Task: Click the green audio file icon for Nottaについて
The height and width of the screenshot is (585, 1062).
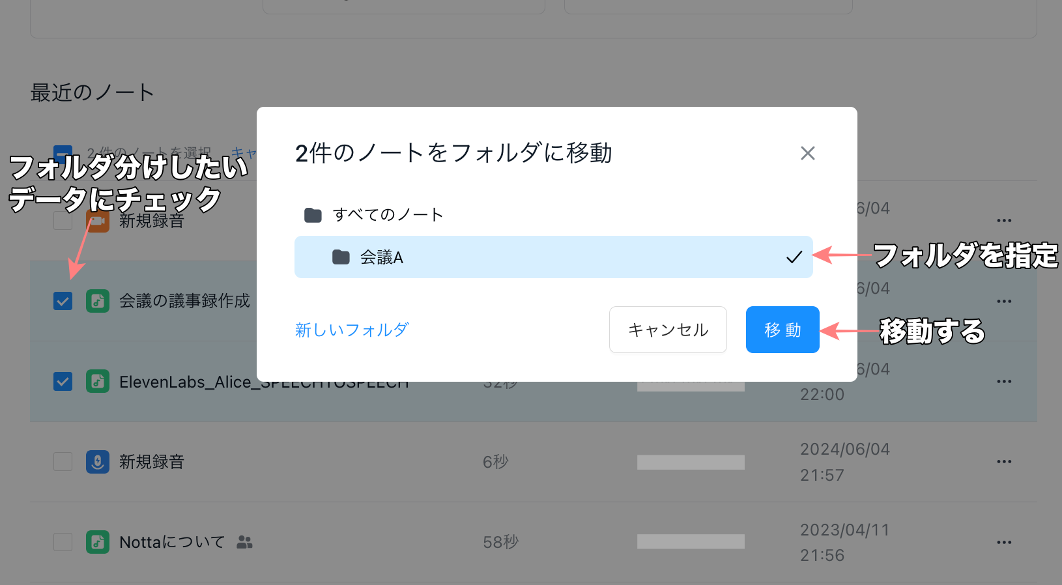Action: coord(98,542)
